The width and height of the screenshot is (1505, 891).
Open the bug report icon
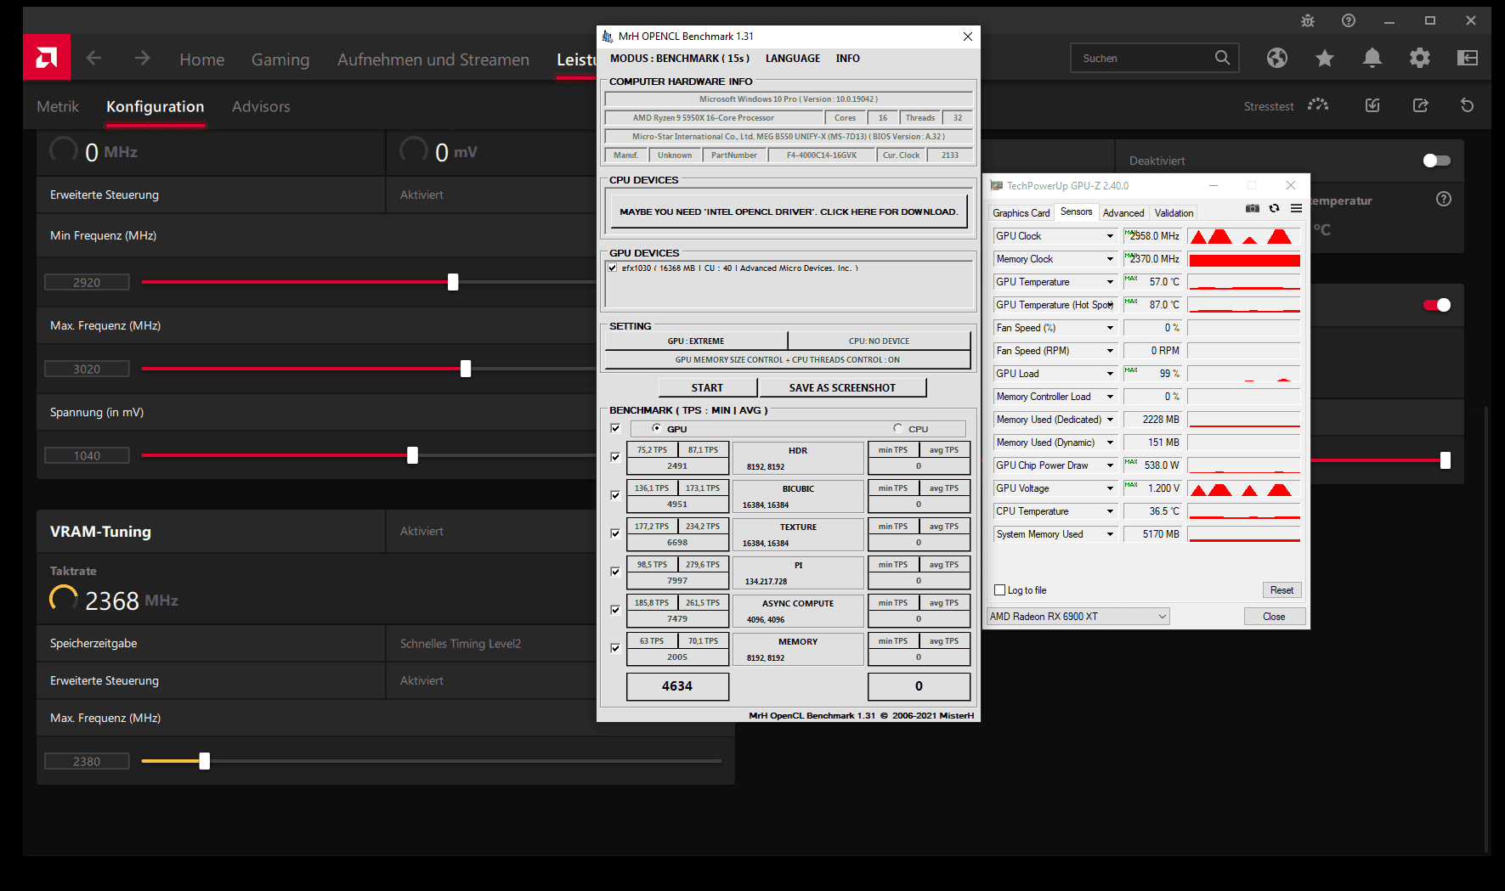[1308, 20]
